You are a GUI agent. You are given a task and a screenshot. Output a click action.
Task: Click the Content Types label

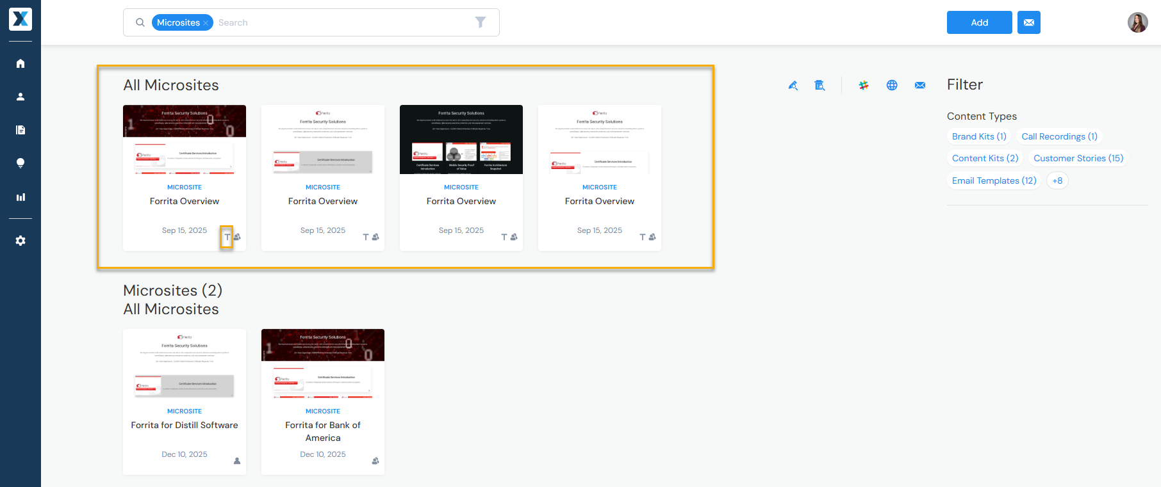point(982,116)
